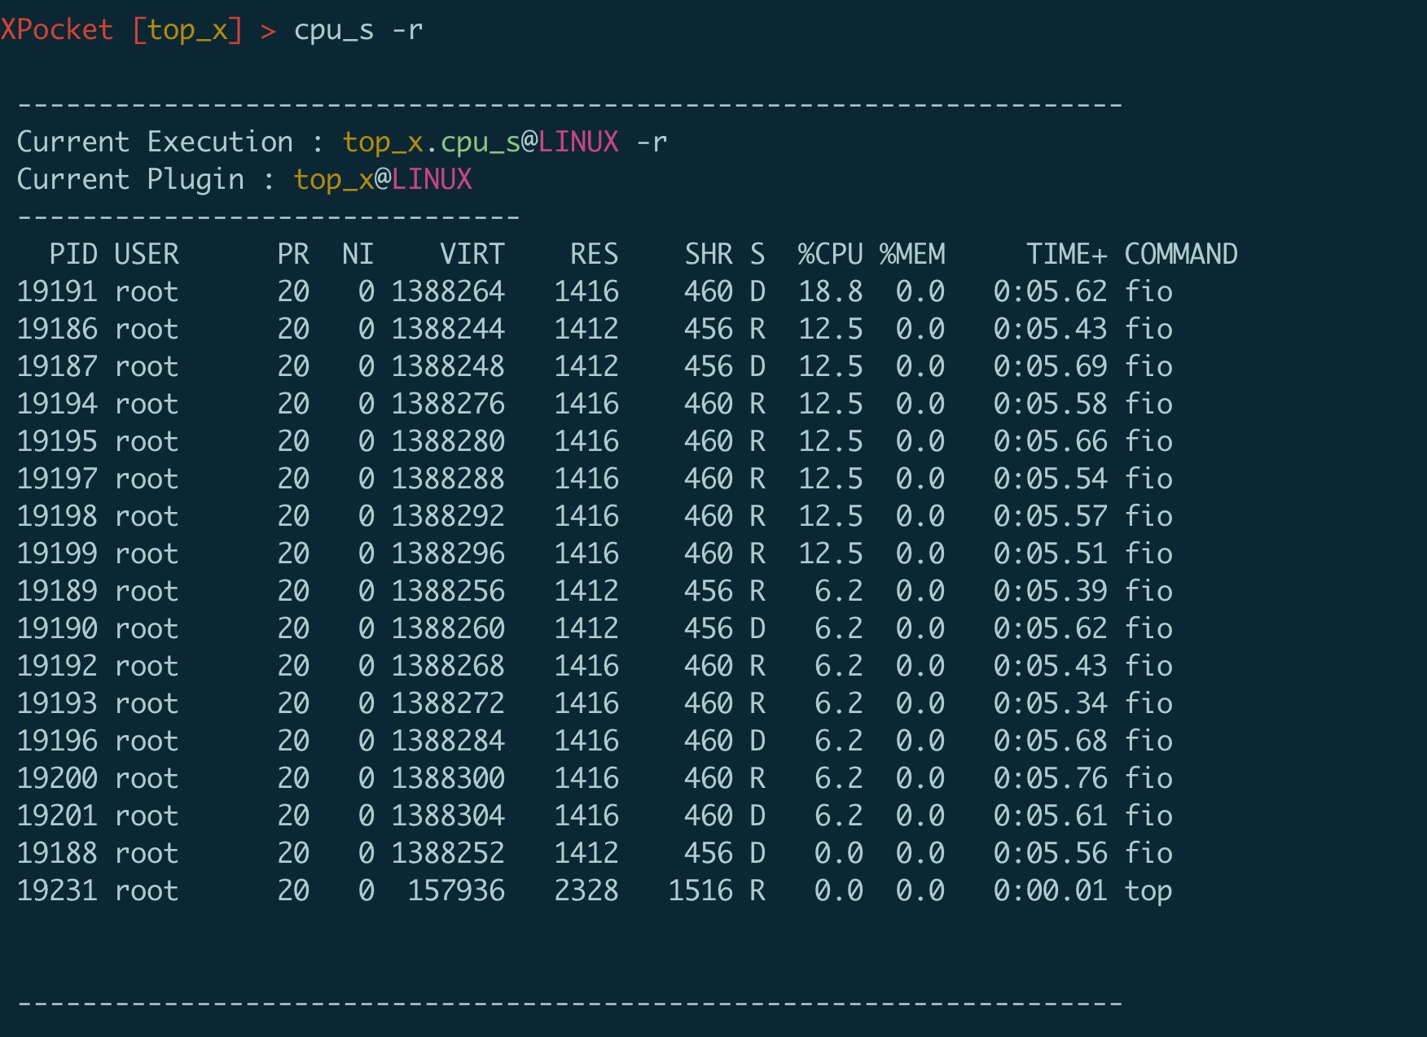
Task: Click the %CPU column header
Action: coord(830,254)
